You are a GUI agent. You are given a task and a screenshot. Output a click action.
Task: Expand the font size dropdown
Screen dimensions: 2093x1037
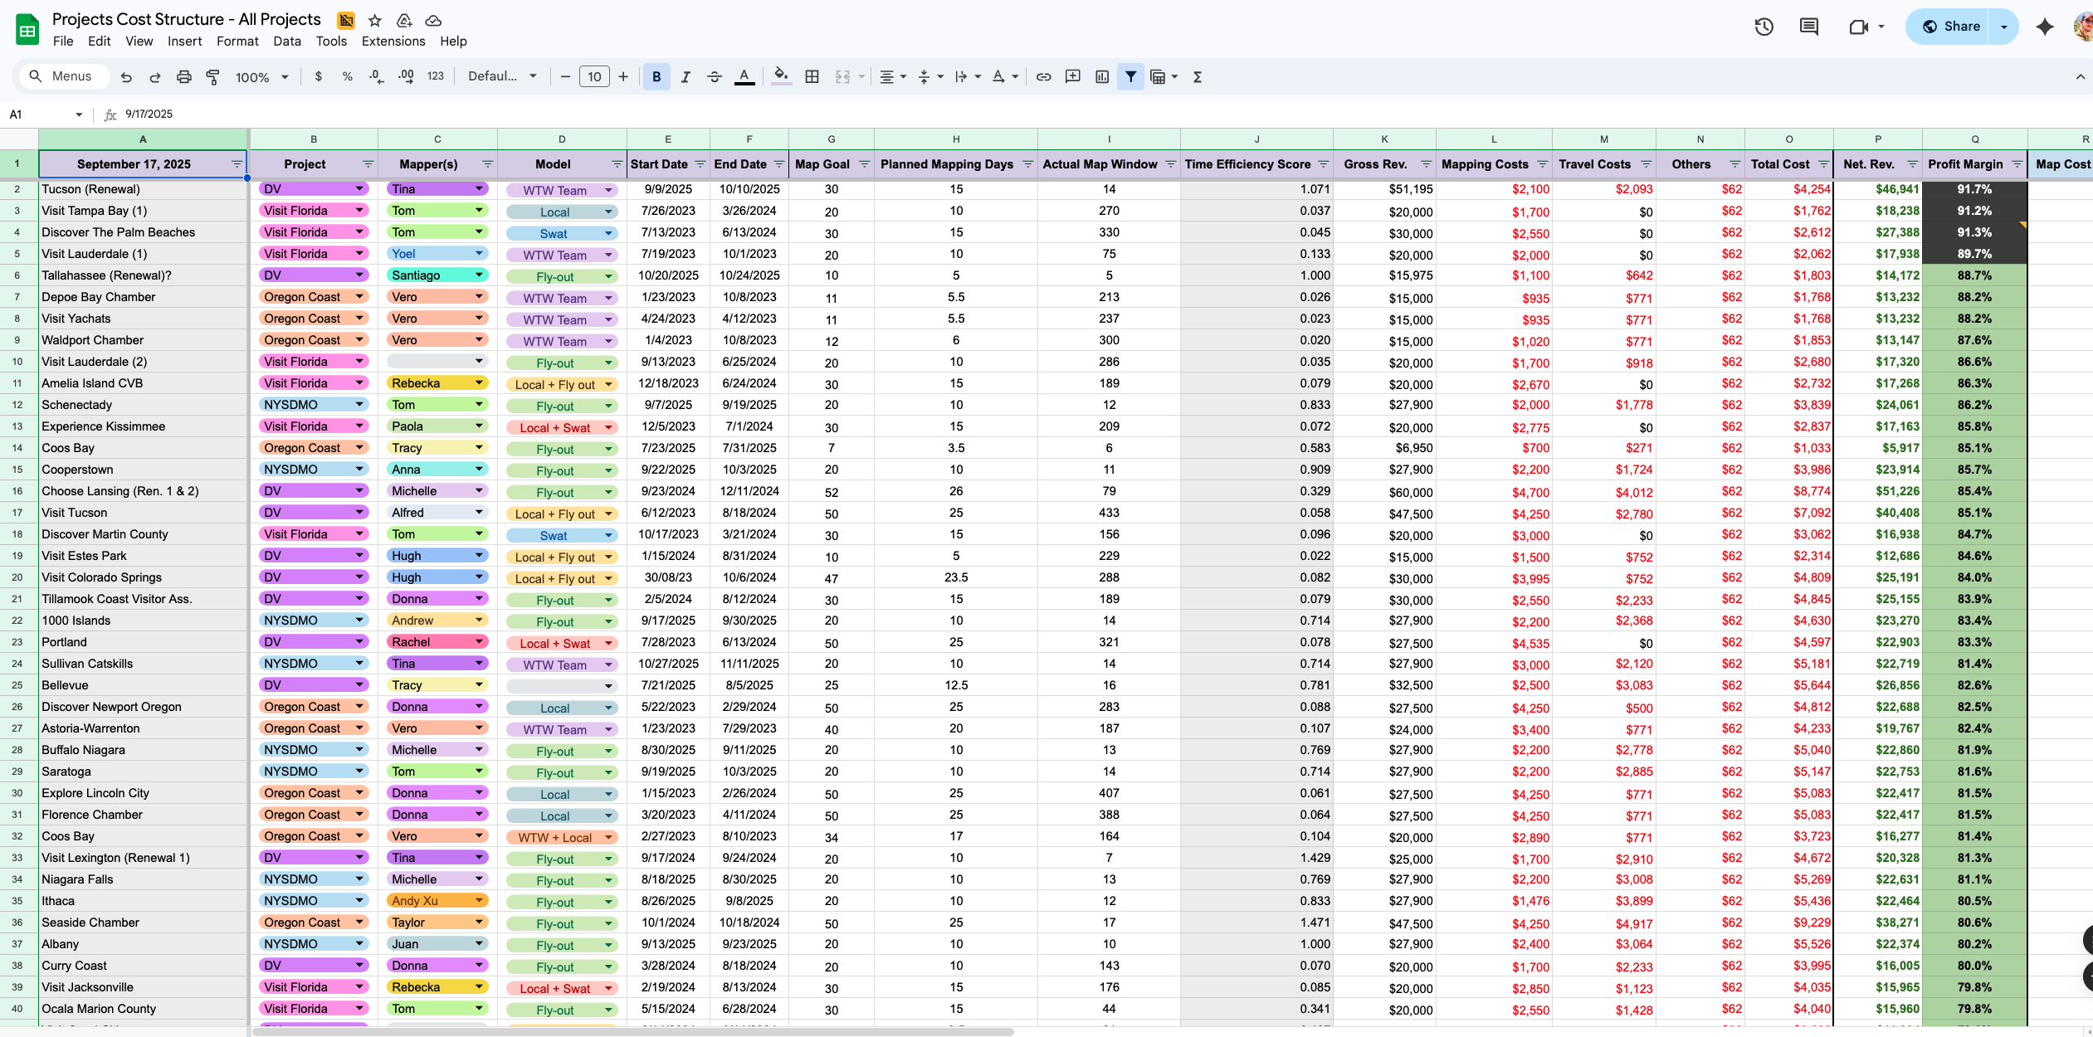(x=594, y=76)
